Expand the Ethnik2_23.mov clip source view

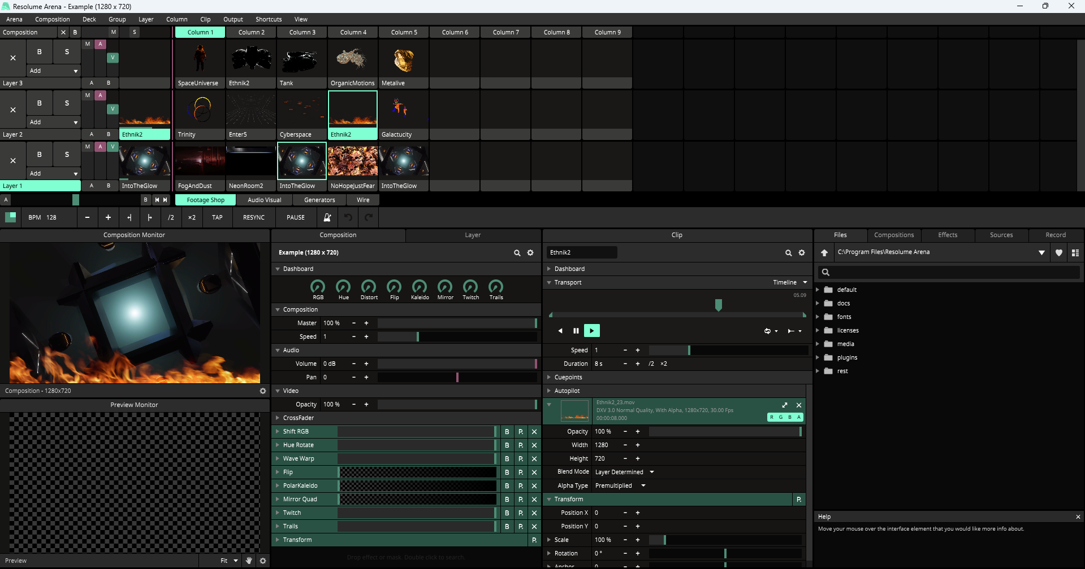click(x=785, y=405)
